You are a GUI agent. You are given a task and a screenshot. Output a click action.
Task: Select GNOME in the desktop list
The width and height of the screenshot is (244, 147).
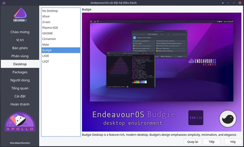click(48, 33)
